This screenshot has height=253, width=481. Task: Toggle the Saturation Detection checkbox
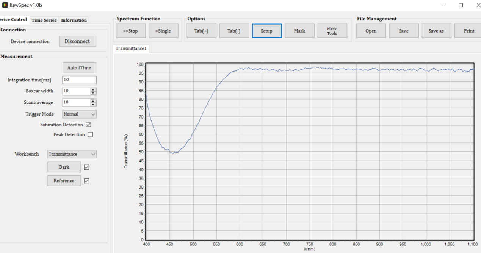coord(89,125)
